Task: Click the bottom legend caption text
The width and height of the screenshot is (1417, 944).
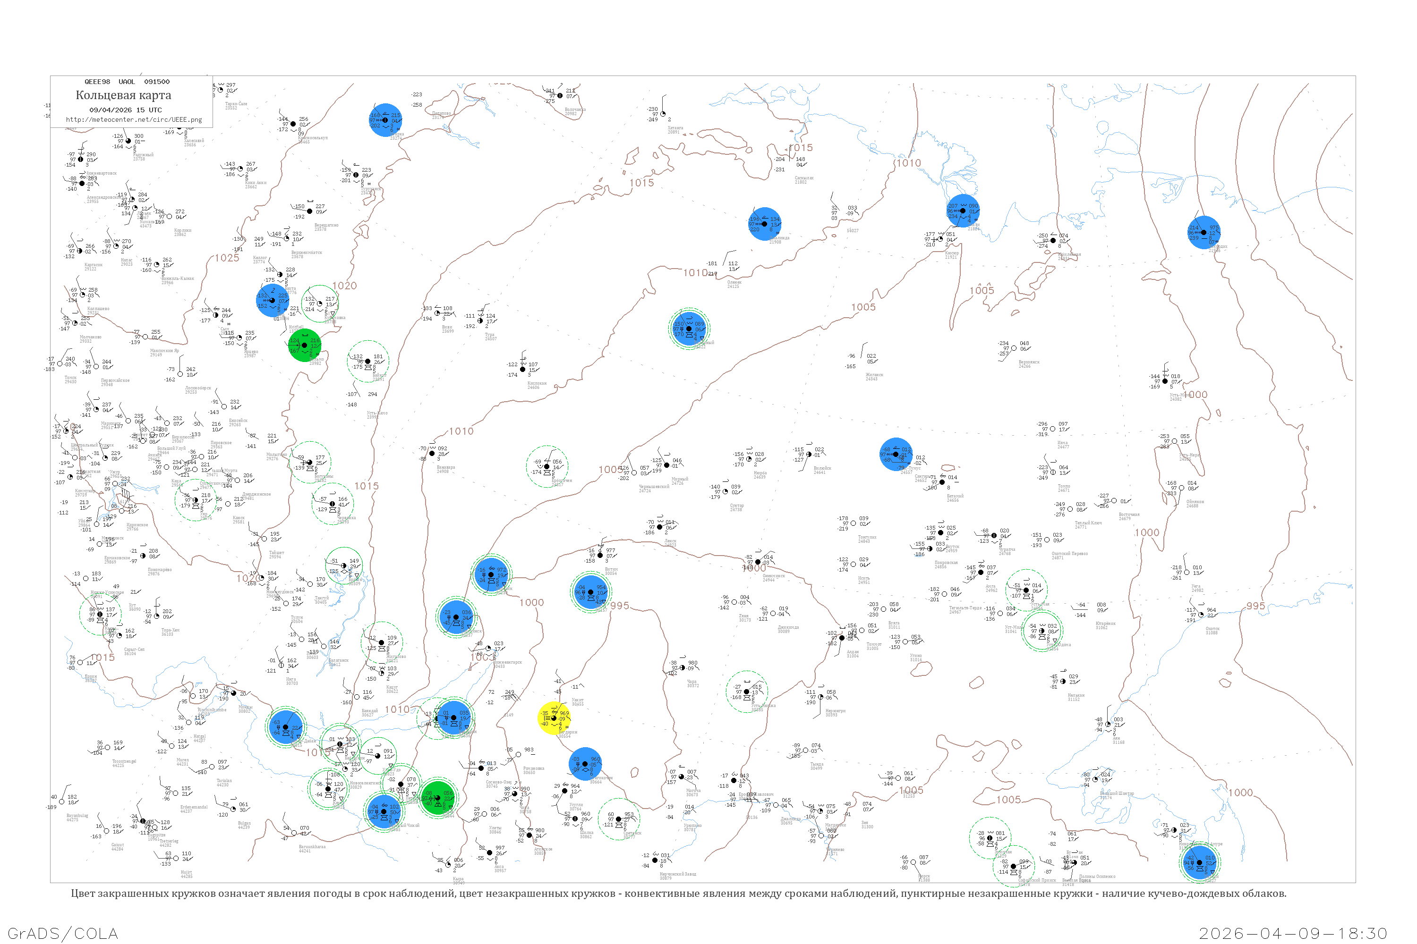Action: [x=678, y=893]
